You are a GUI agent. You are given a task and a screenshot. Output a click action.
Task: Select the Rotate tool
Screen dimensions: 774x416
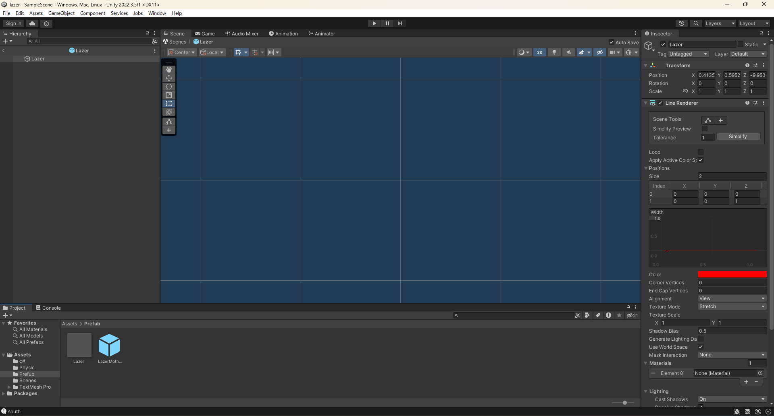(169, 86)
